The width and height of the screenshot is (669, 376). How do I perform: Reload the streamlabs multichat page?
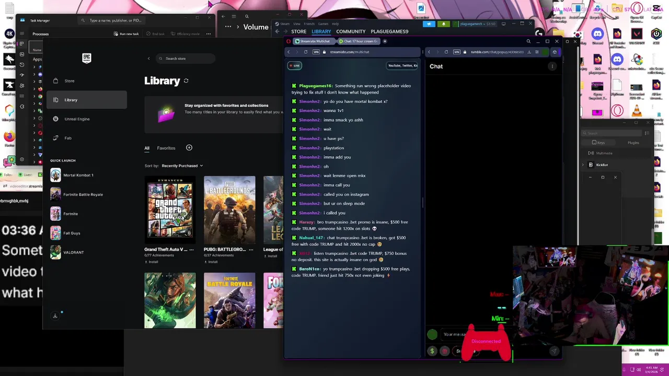click(x=306, y=52)
